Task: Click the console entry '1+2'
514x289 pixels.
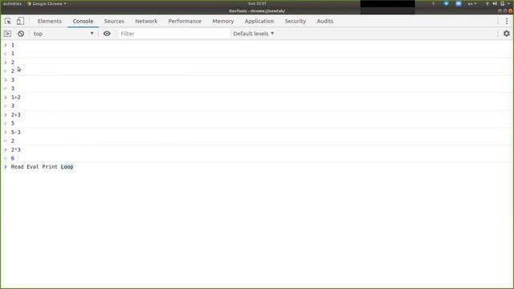Action: click(x=16, y=97)
